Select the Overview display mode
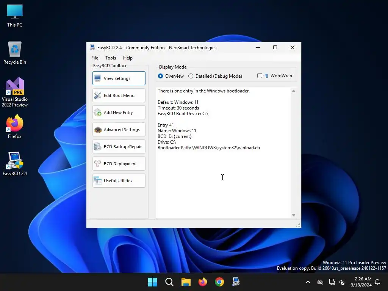 (x=171, y=76)
